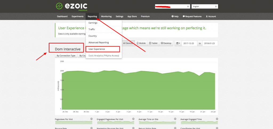Open the Experiments menu item
The height and width of the screenshot is (129, 273).
point(78,16)
